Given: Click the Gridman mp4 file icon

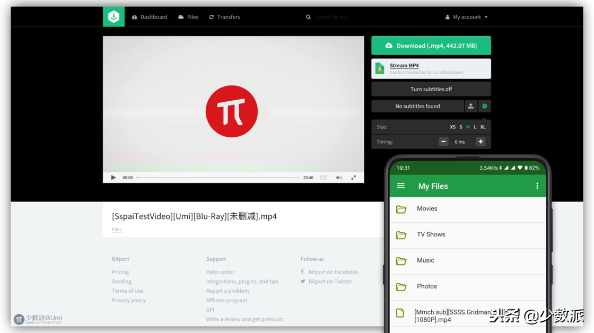Looking at the screenshot, I should click(x=400, y=313).
